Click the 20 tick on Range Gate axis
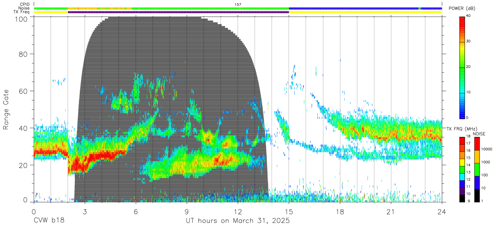 point(23,165)
